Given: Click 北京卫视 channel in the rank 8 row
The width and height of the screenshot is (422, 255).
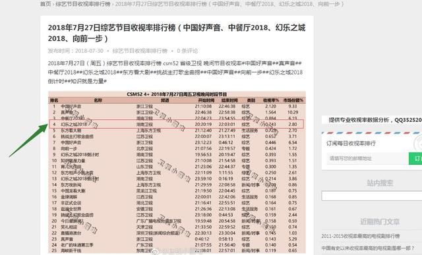Looking at the screenshot, I should (x=144, y=148).
